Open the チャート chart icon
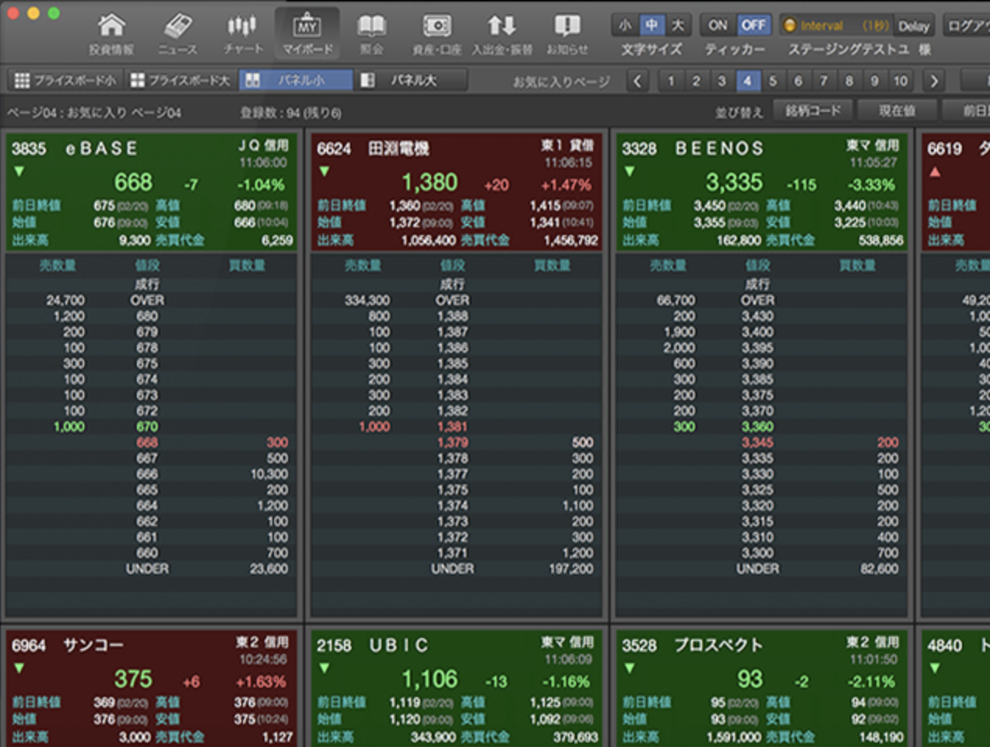The image size is (990, 747). [x=243, y=33]
